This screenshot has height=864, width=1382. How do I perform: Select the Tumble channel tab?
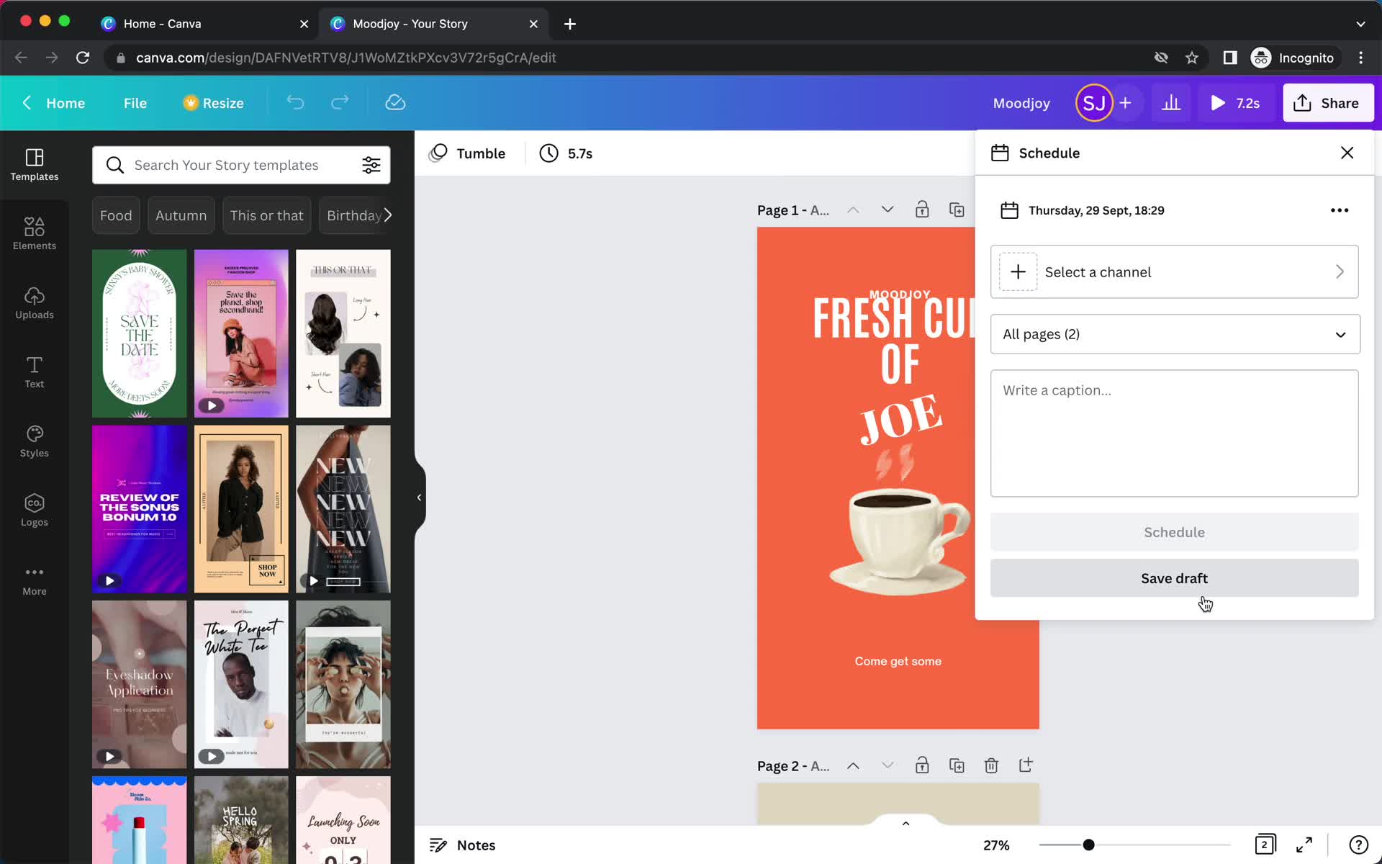pyautogui.click(x=468, y=153)
